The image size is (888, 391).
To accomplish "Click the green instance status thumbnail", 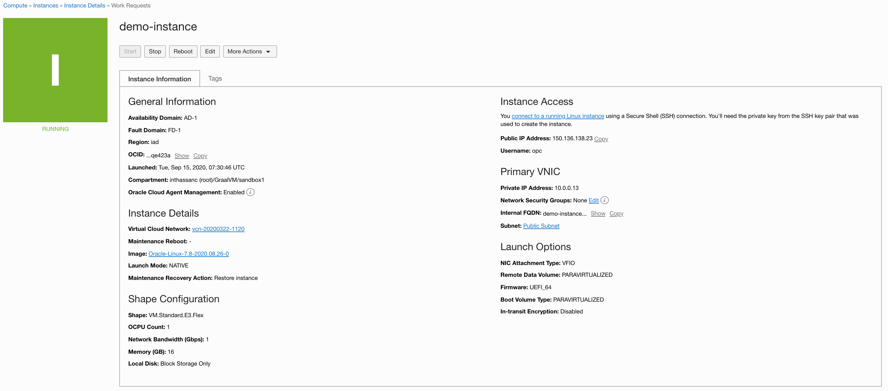I will click(x=55, y=70).
